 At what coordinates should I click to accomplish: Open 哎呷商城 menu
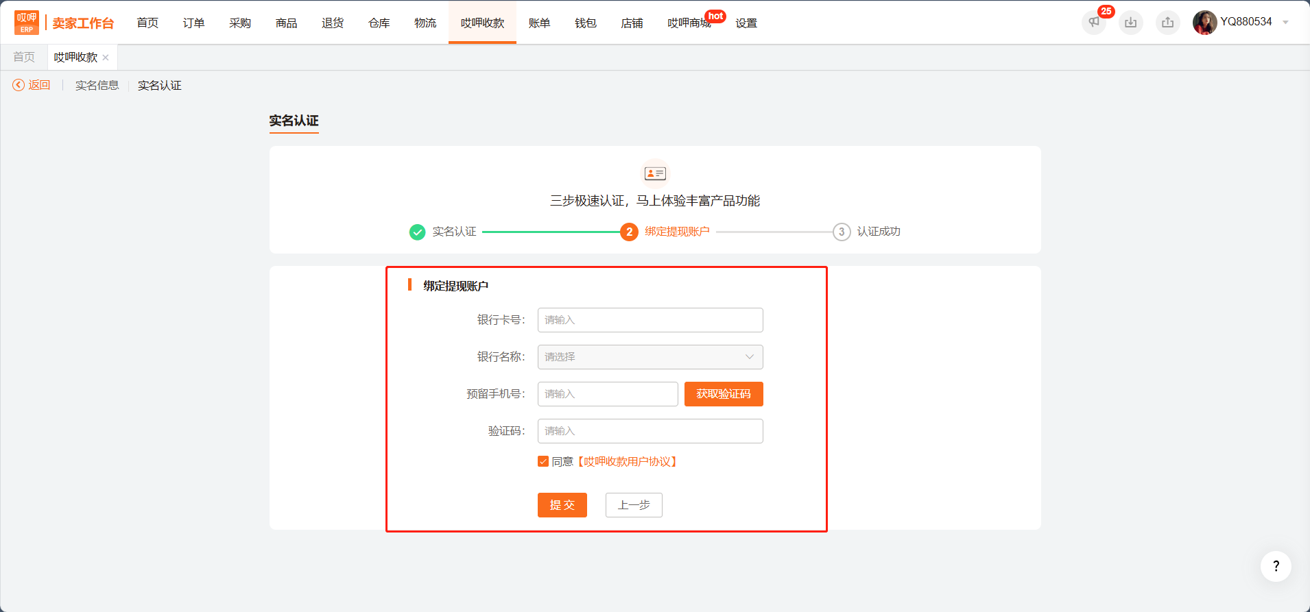click(x=689, y=23)
